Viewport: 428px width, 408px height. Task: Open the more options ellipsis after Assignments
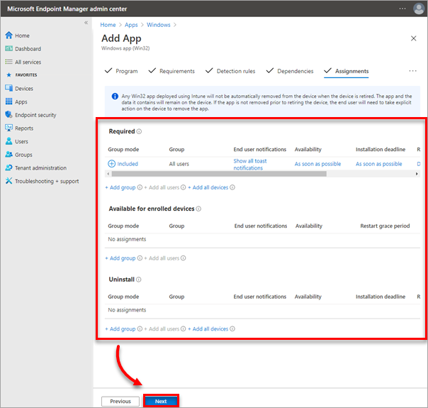click(x=412, y=71)
